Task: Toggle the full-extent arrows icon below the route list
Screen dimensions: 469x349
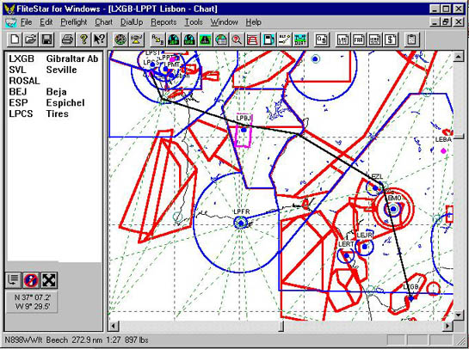Action: pyautogui.click(x=49, y=280)
